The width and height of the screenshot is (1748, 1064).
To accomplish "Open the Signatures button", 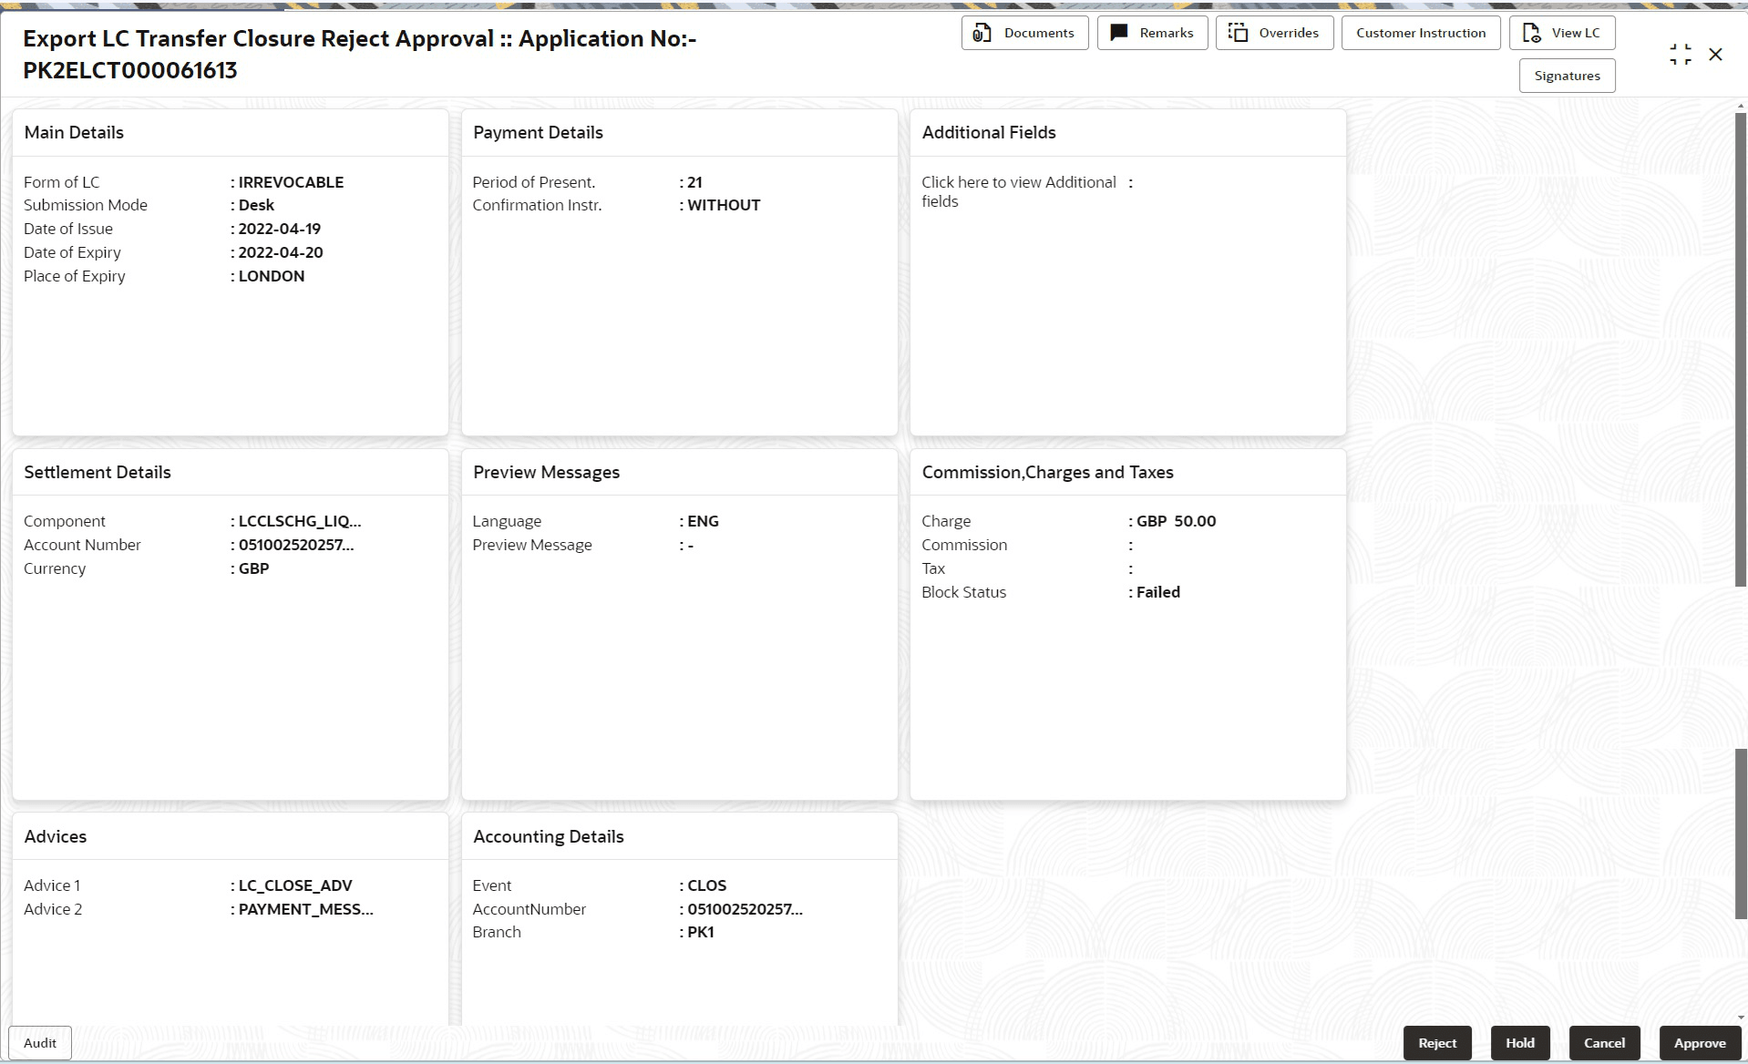I will 1567,76.
